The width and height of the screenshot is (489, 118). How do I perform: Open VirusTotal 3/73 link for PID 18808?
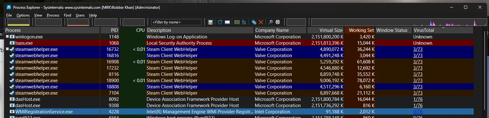(x=418, y=87)
